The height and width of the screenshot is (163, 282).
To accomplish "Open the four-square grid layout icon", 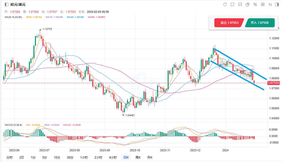I will tap(263, 4).
